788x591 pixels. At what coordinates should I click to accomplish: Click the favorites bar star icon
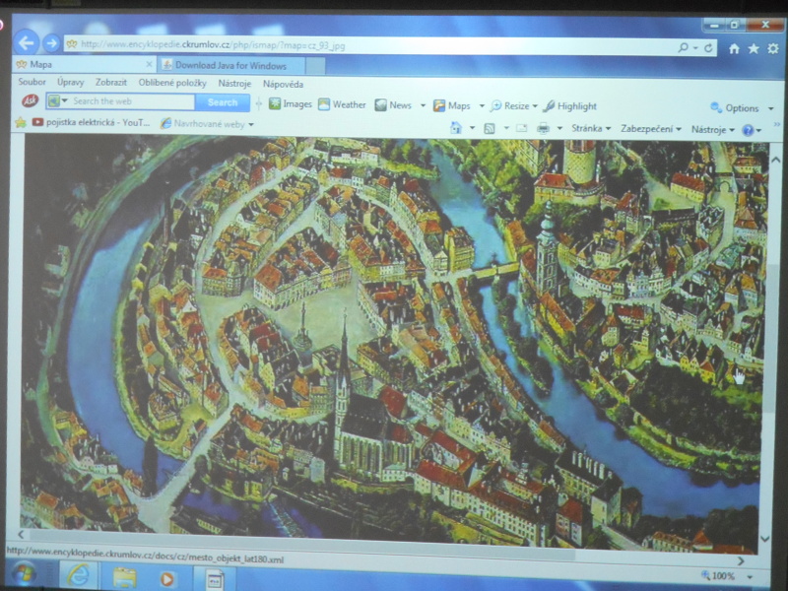pyautogui.click(x=21, y=122)
